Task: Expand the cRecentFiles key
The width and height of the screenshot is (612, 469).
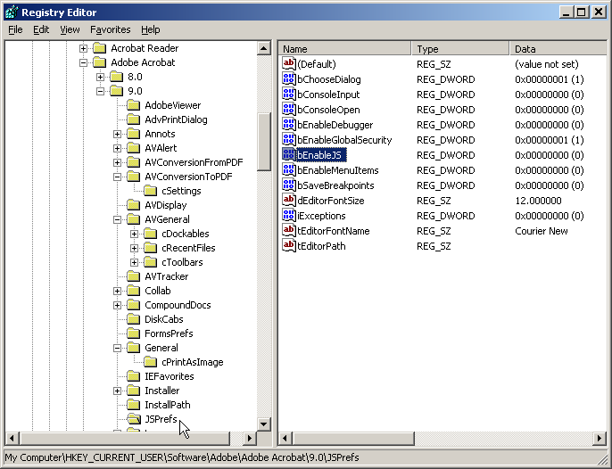Action: [134, 248]
